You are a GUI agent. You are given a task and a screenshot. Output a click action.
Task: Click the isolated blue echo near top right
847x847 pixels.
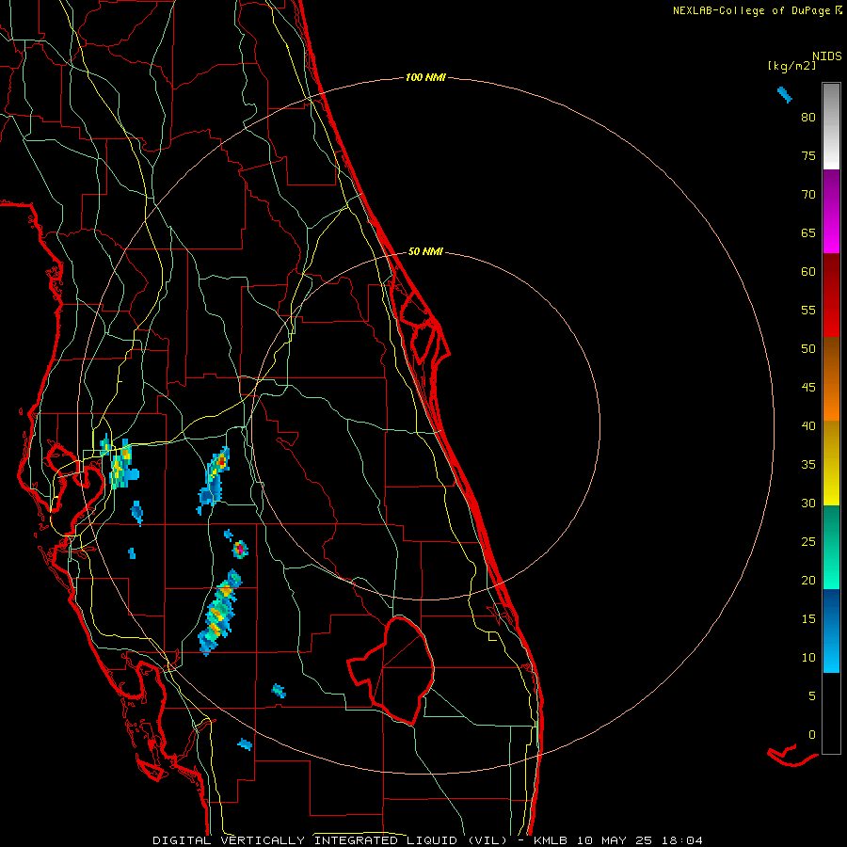point(784,94)
